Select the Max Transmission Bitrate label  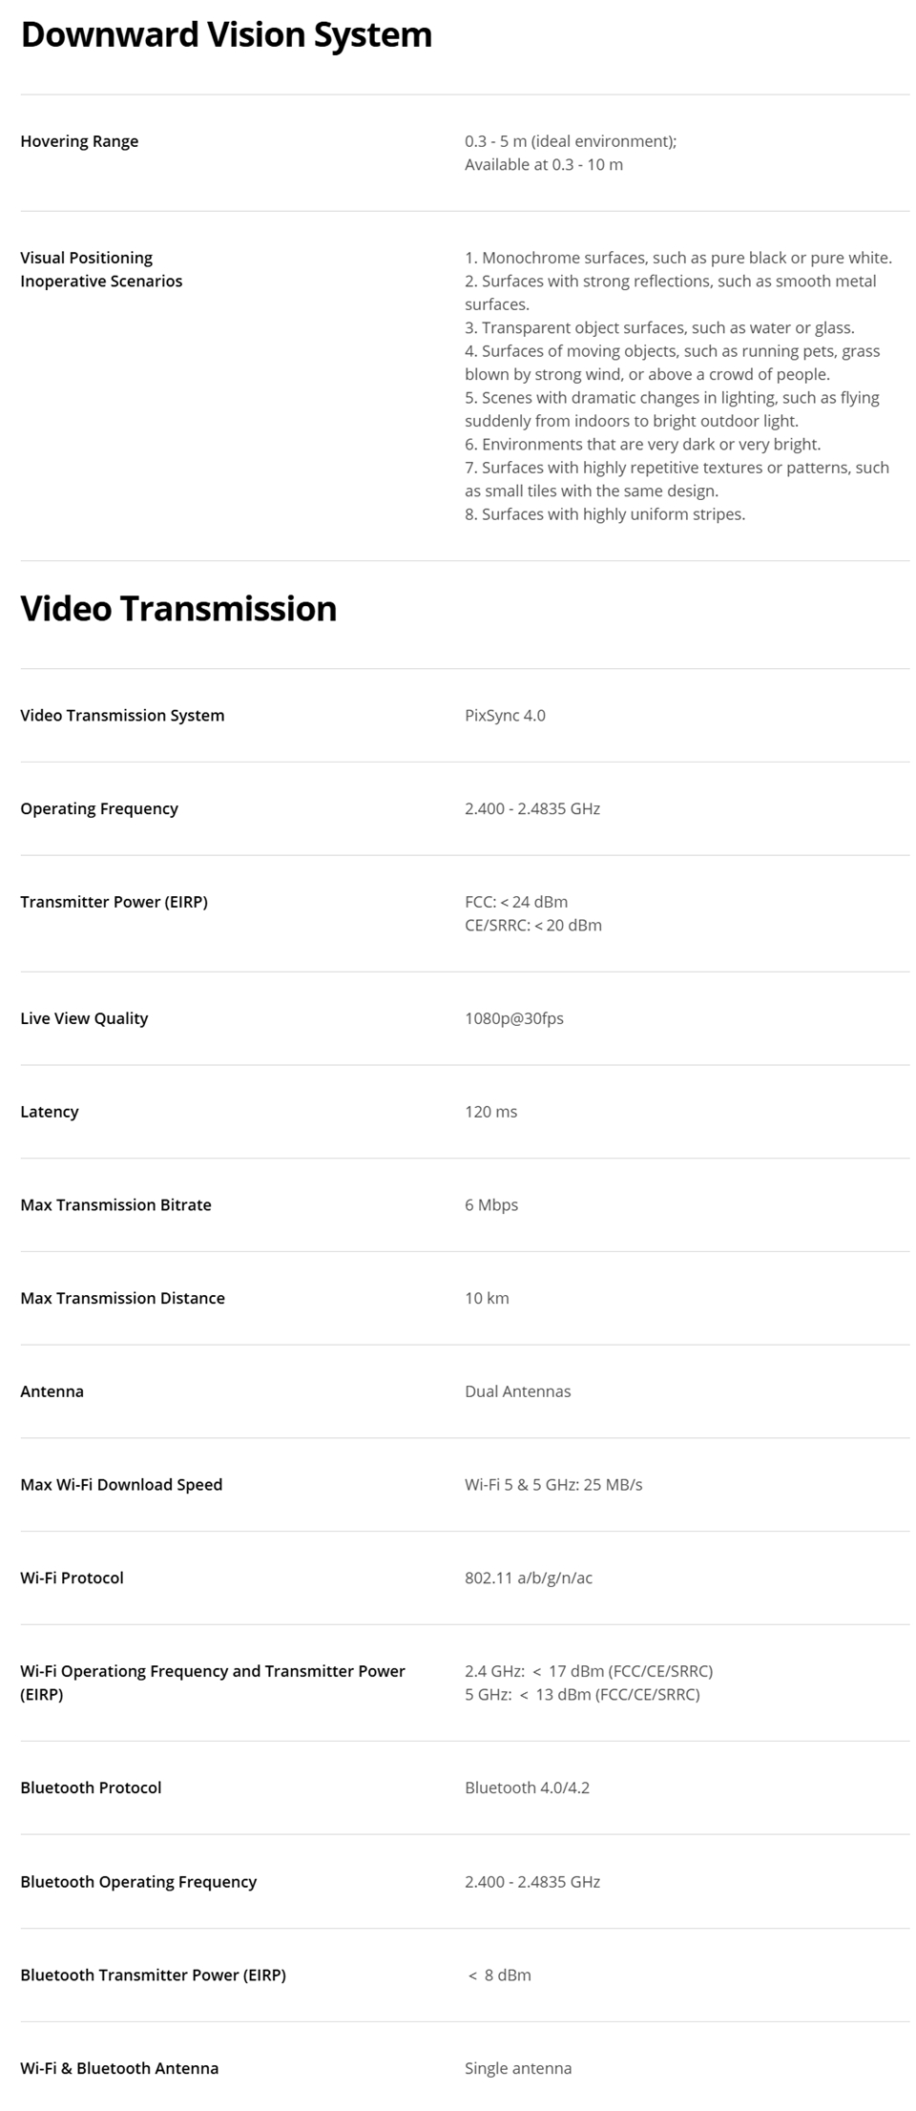click(115, 1205)
